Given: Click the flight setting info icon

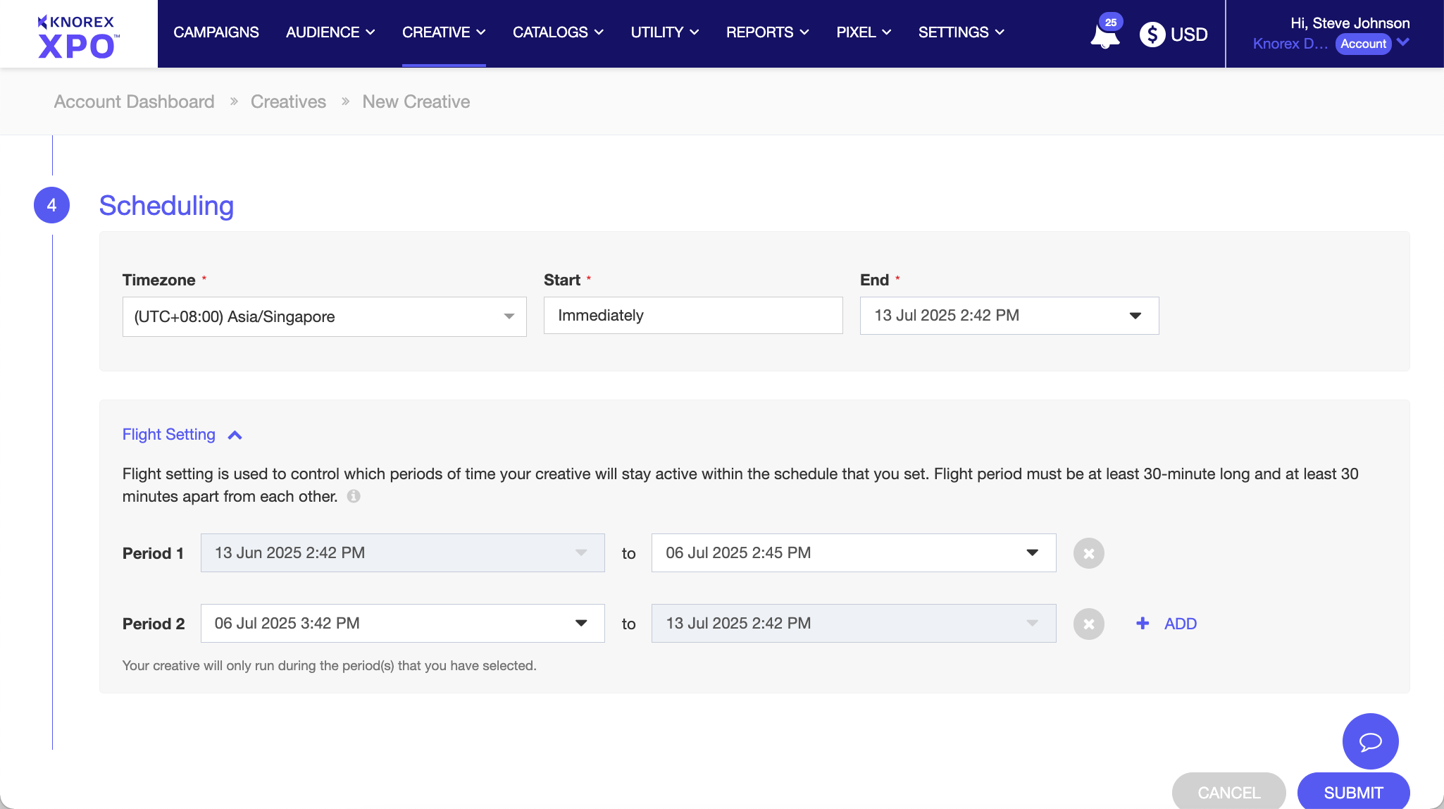Looking at the screenshot, I should pos(354,496).
